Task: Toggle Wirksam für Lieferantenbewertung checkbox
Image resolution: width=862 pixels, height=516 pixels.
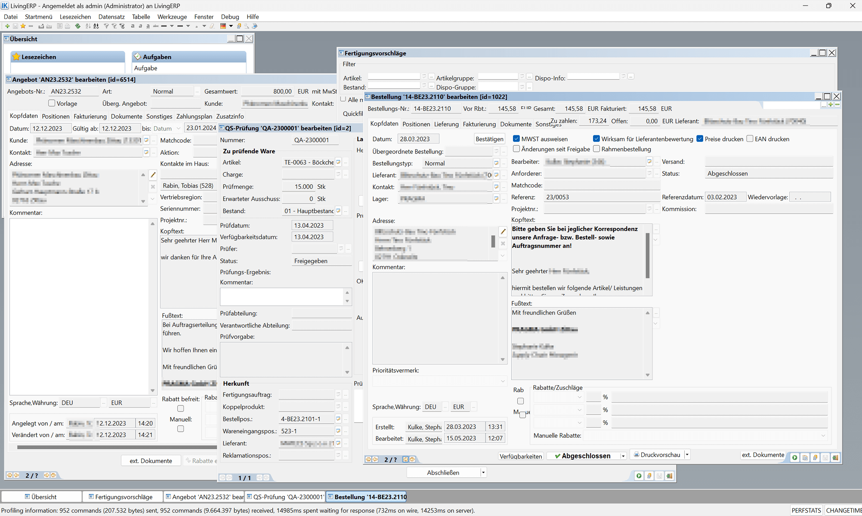Action: [596, 138]
